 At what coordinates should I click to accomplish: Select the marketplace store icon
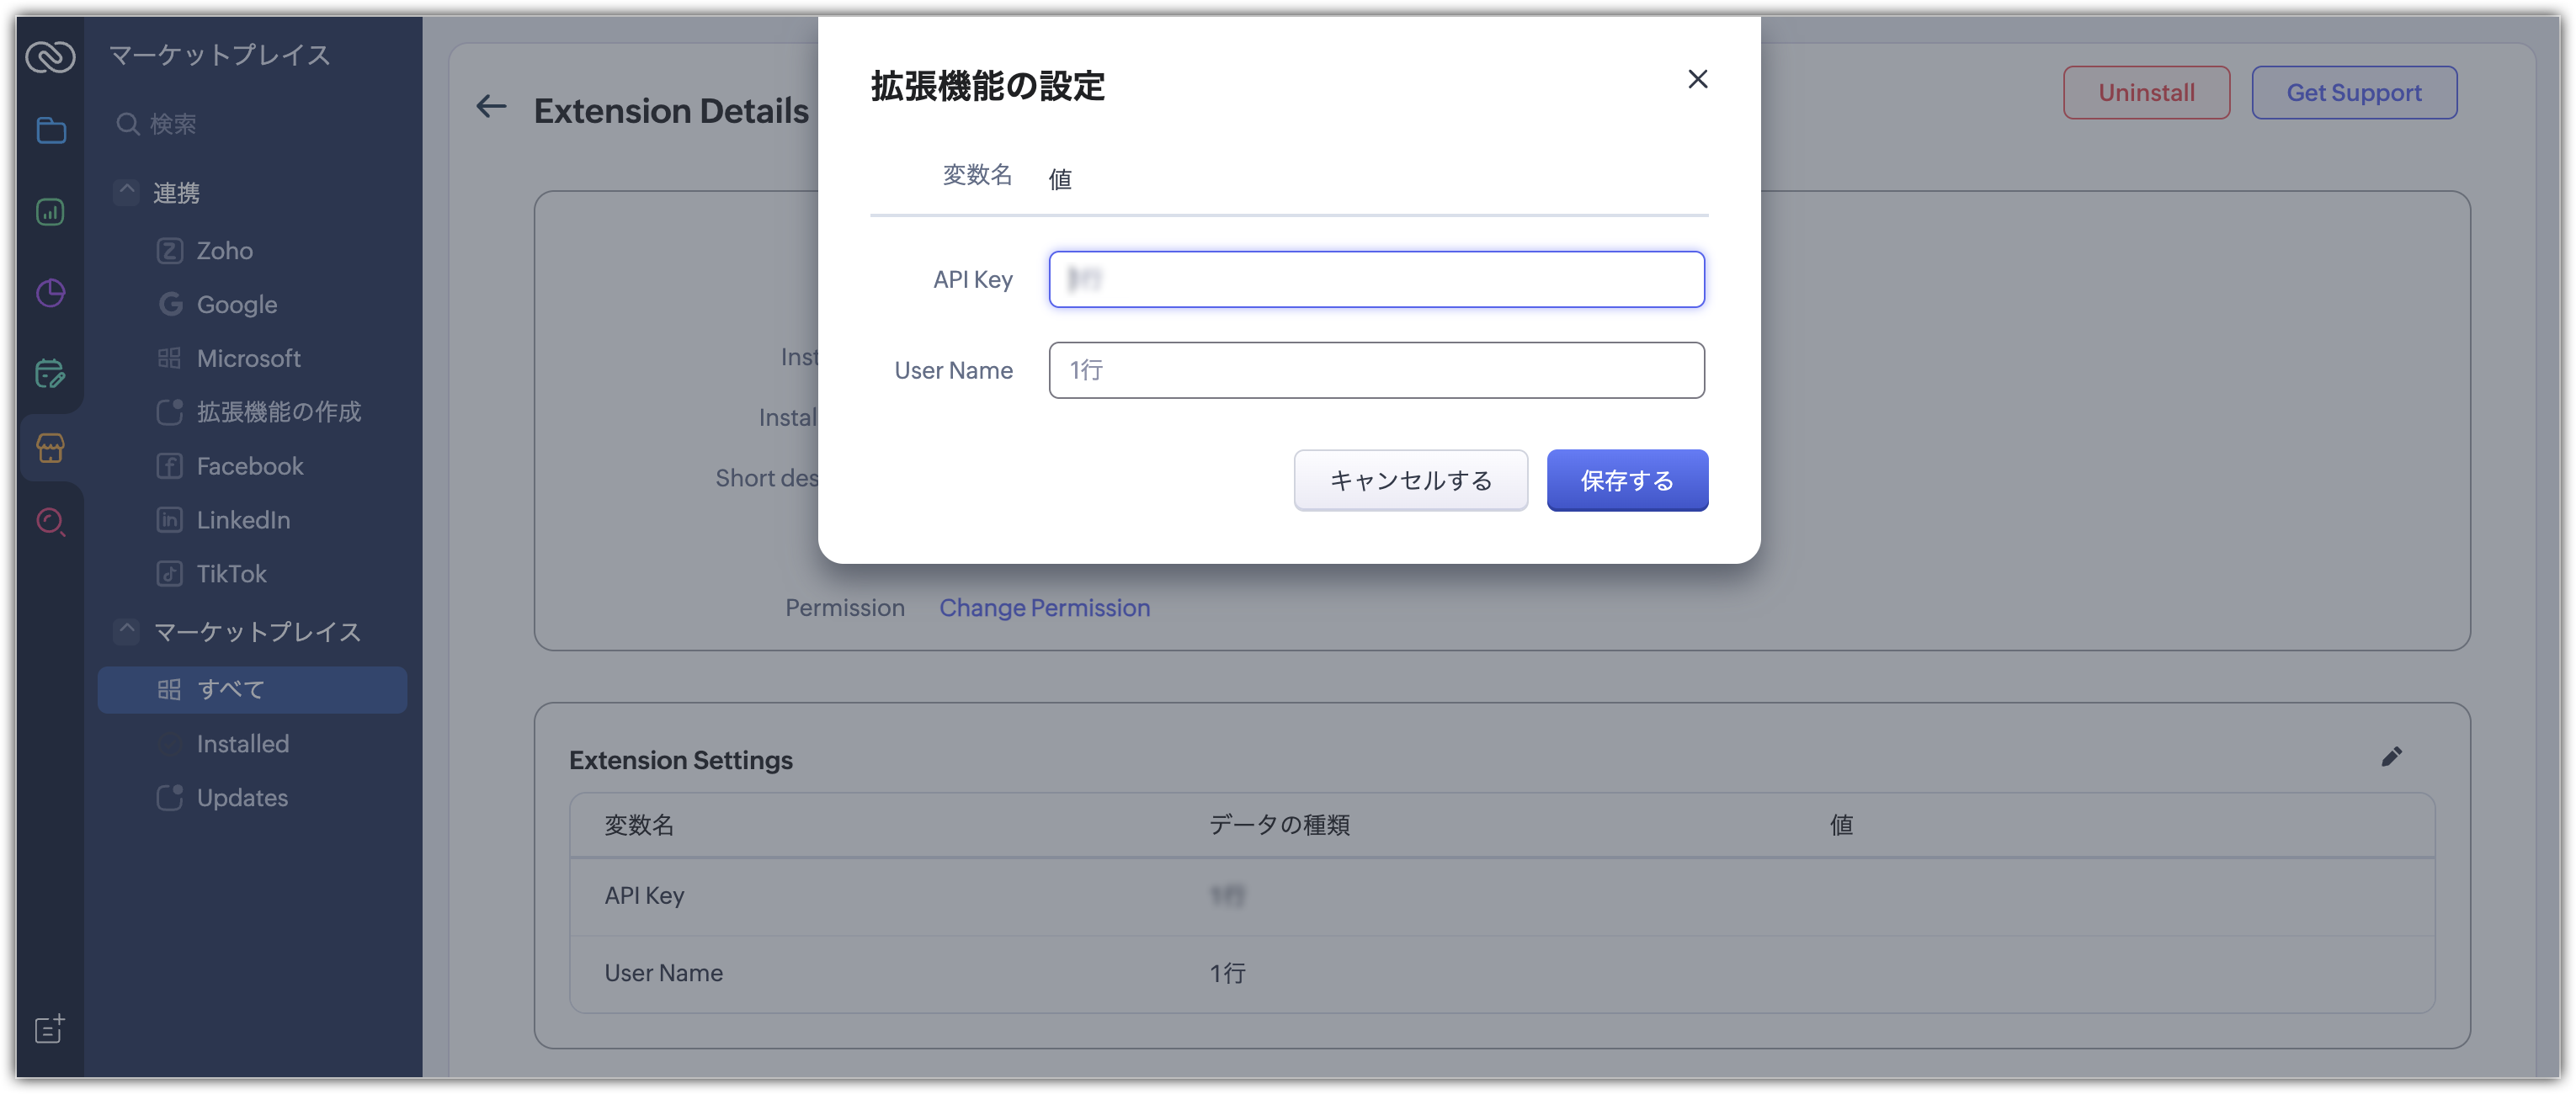click(51, 448)
